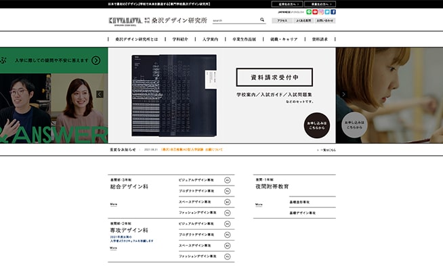The image size is (443, 271).
Task: Open the Twitter social icon
Action: 327,12
